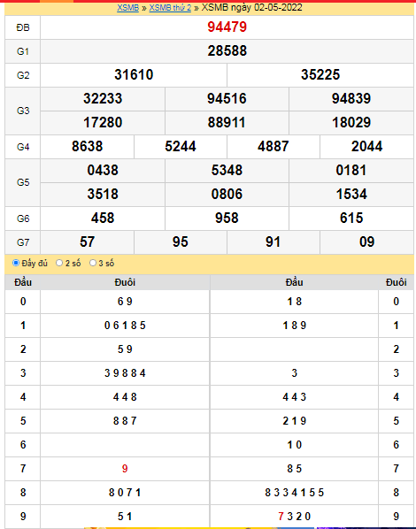Click the red 9 in row 7
This screenshot has height=529, width=416.
pyautogui.click(x=125, y=468)
